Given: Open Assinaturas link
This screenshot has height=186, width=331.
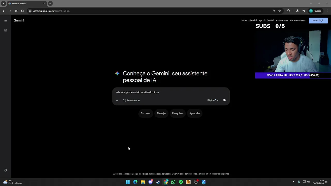Looking at the screenshot, I should pos(282,20).
